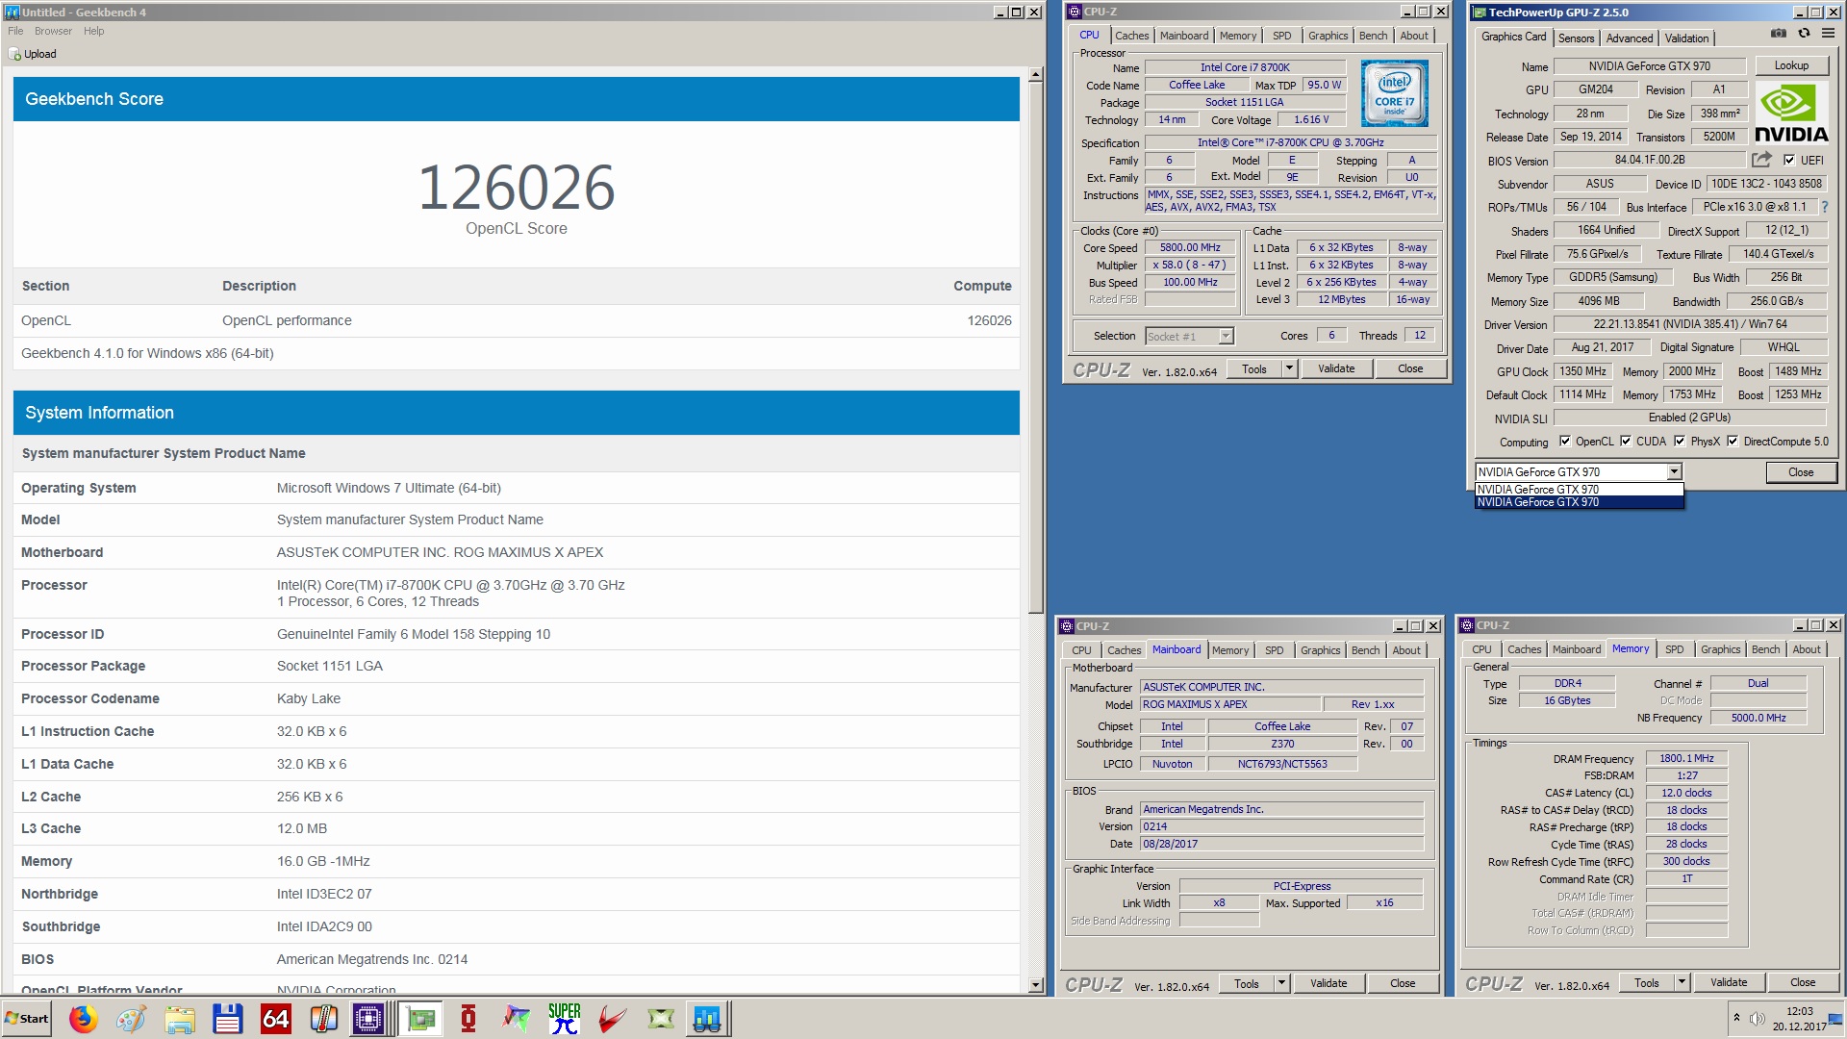Open Graphics tab in Mainboard CPU-Z window
1847x1039 pixels.
click(1320, 650)
